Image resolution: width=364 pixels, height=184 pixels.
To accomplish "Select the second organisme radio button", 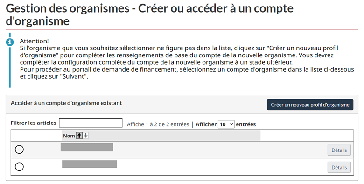I will (19, 167).
